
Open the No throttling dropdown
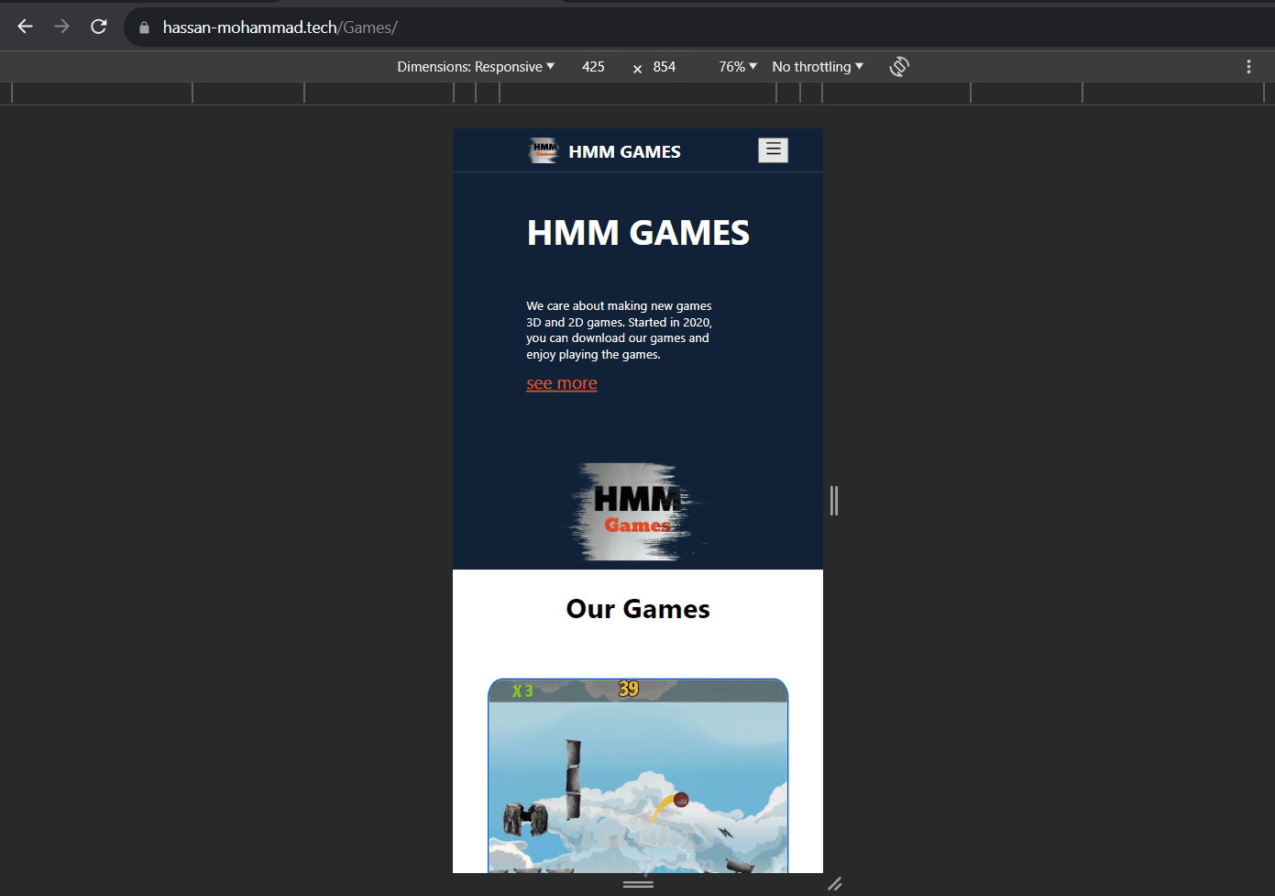818,66
